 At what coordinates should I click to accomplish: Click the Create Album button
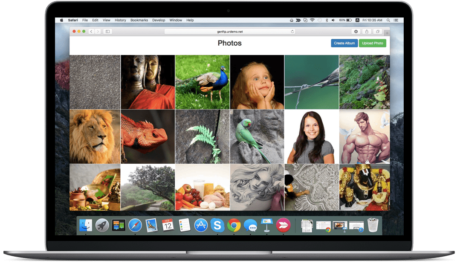344,43
